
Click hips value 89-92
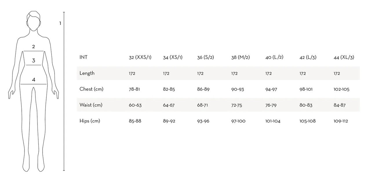coord(169,121)
